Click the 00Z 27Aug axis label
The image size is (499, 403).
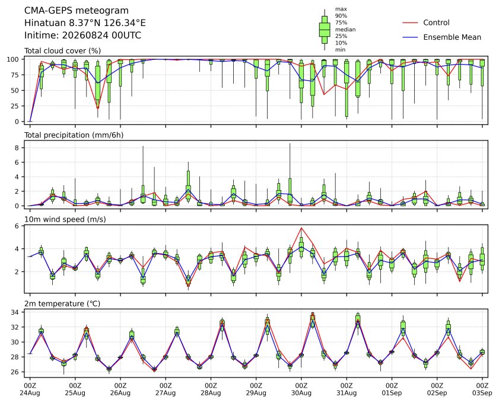coord(166,389)
